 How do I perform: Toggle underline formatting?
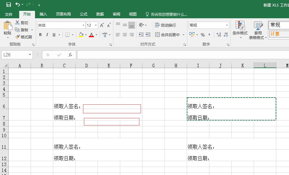[54, 35]
